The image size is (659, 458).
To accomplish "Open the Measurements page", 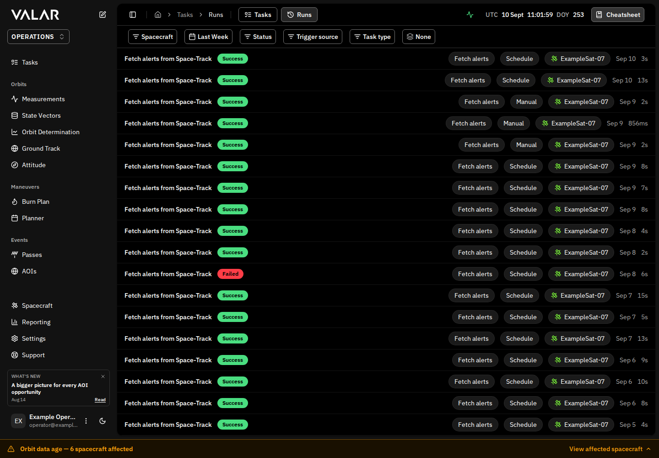I will pos(59,99).
